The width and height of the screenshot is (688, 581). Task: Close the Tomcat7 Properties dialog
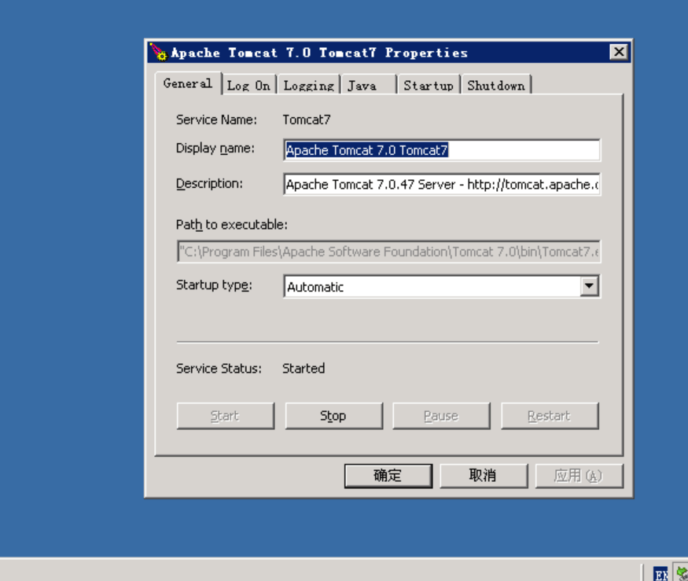[x=619, y=52]
